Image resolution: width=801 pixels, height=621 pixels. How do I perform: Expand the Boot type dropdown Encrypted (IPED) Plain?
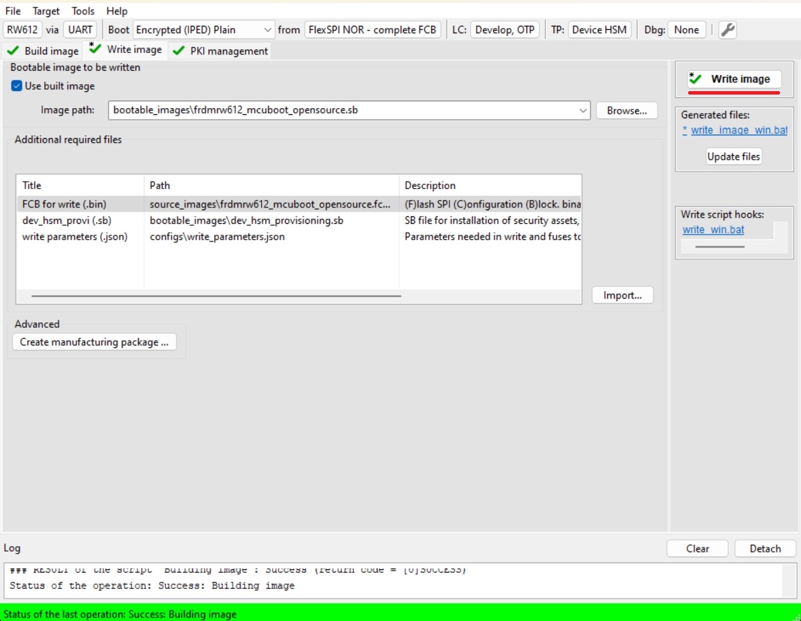(x=203, y=30)
